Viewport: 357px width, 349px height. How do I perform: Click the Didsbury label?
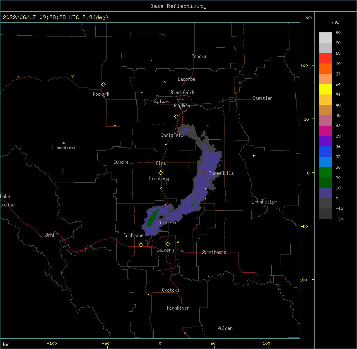click(x=159, y=179)
